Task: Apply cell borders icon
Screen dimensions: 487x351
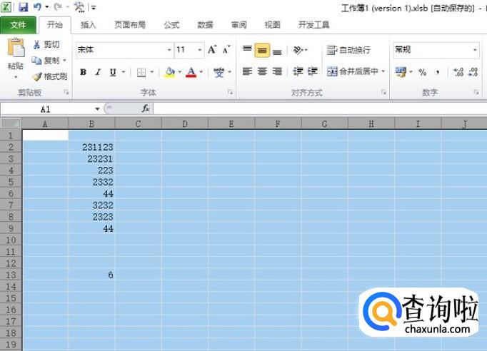Action: (x=141, y=72)
